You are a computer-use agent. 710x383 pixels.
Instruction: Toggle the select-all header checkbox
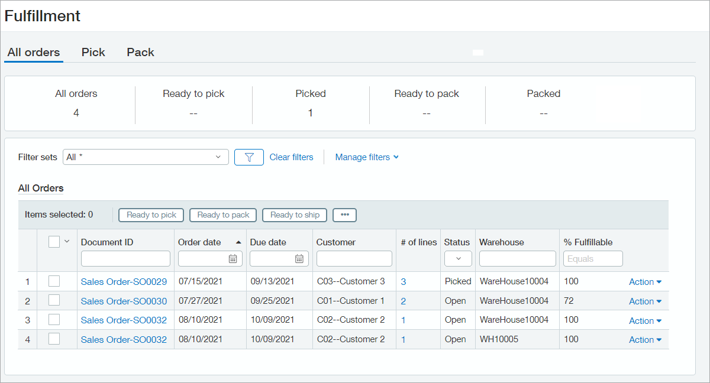[54, 241]
